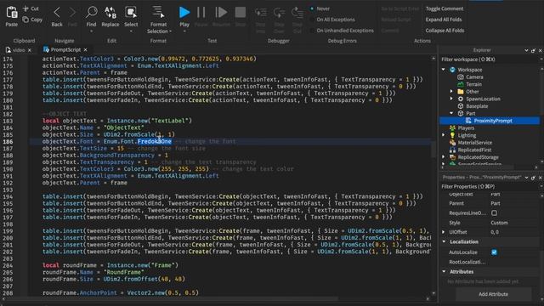Collapse the Localization section

(444, 241)
